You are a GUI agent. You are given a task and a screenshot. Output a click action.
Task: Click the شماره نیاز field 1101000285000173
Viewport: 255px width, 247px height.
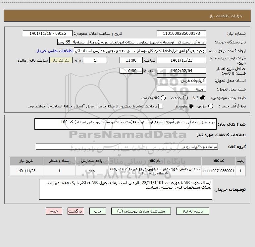tap(181, 33)
